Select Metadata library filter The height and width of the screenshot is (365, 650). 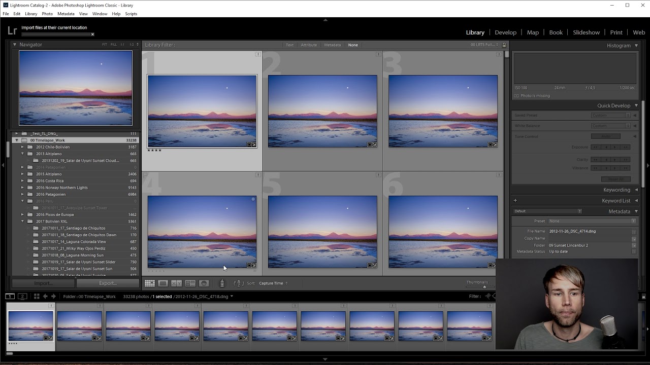[x=333, y=45]
